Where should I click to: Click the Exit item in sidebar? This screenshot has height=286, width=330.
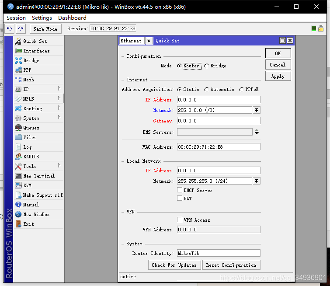click(x=39, y=224)
